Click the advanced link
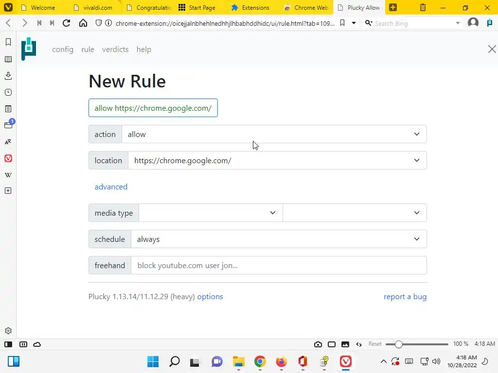 point(111,187)
